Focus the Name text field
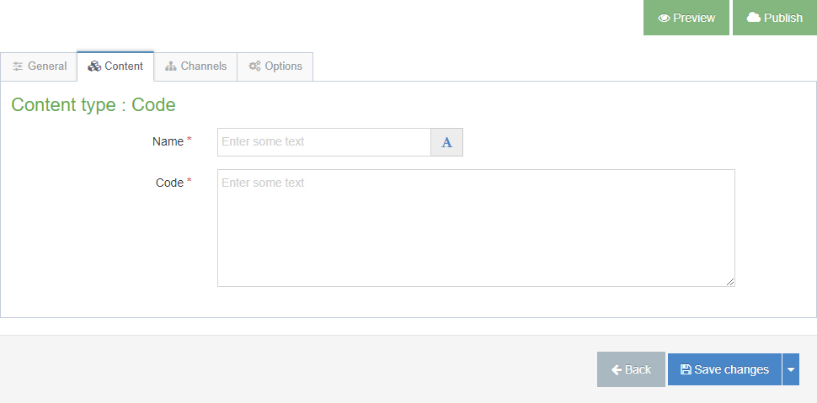 click(323, 142)
